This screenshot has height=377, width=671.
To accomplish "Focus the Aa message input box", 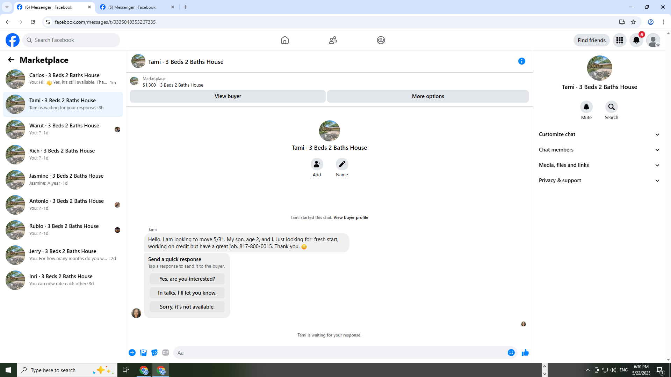I will coord(340,353).
